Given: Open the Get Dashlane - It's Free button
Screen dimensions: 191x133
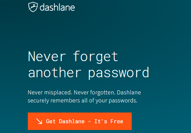Looking at the screenshot, I should [80, 121].
